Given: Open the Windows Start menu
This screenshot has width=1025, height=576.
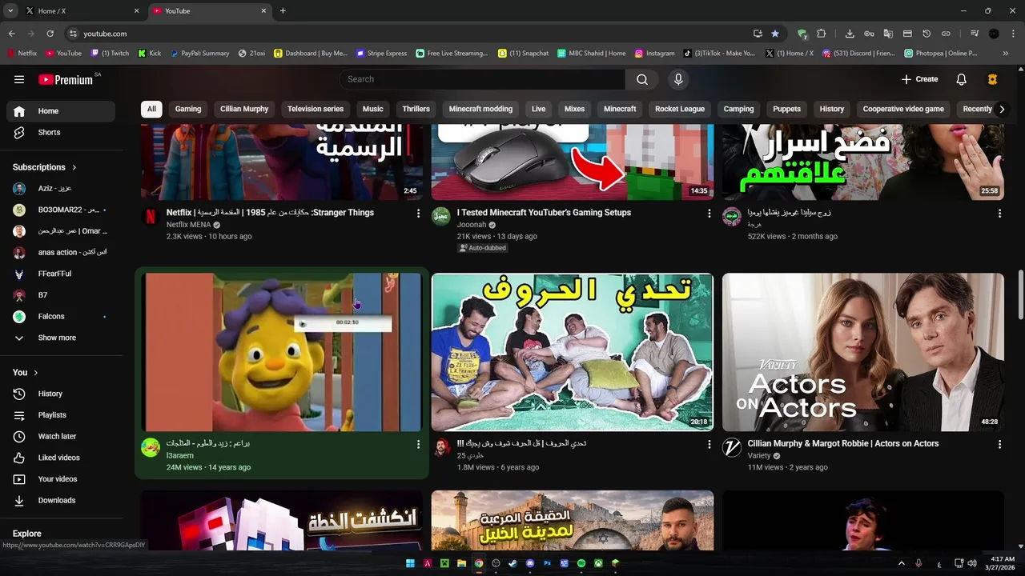Looking at the screenshot, I should click(410, 563).
